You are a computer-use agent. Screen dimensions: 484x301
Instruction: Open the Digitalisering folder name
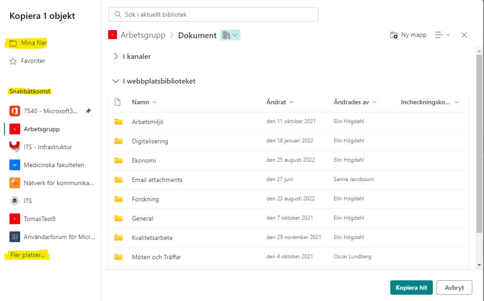150,141
